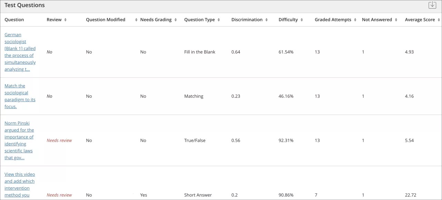Click the sort arrows beside Not Answered

coord(395,20)
